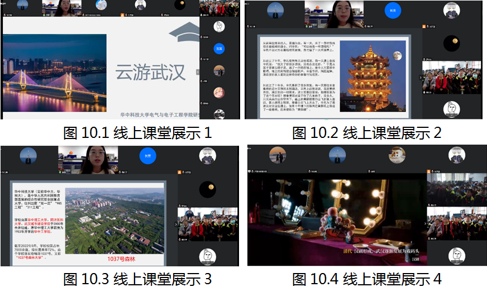
Task: Click the sketch face avatar in figure 10.1 sidebar
Action: pyautogui.click(x=219, y=26)
